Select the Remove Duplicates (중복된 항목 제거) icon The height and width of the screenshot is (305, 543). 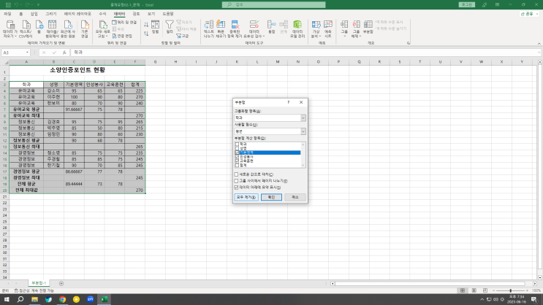[235, 29]
